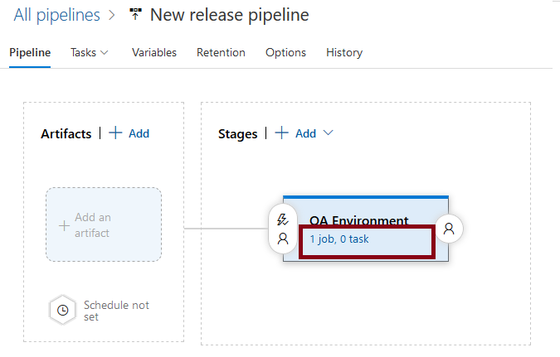Click Add next to Stages
This screenshot has height=357, width=560.
(305, 133)
